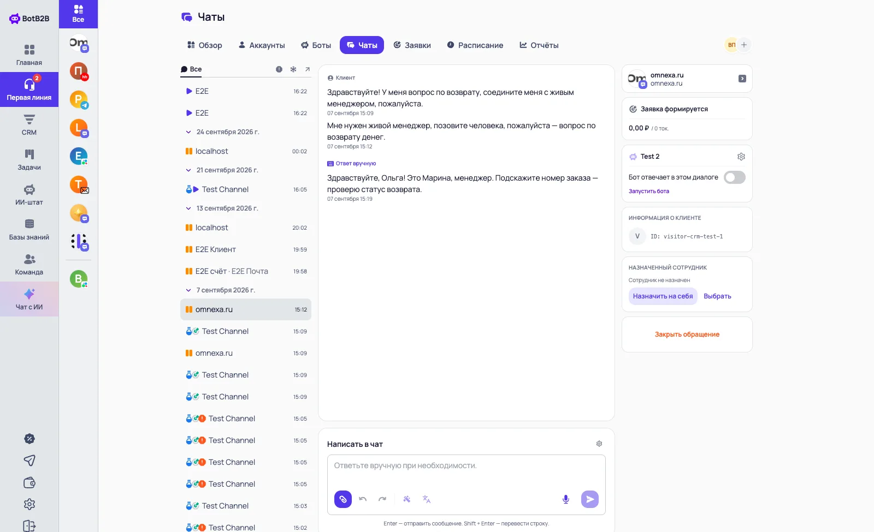The image size is (874, 532).
Task: Open composer settings gear beside Написать в чат
Action: tap(599, 444)
